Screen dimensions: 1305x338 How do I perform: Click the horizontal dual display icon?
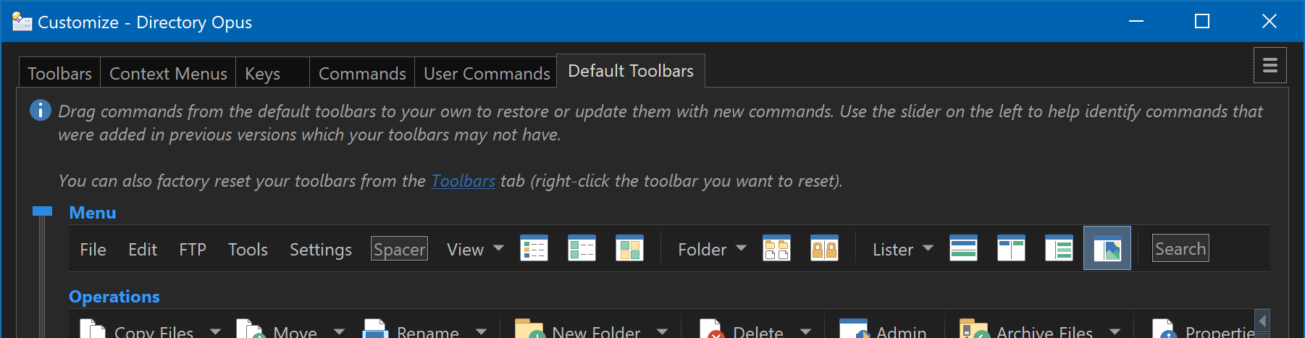pyautogui.click(x=964, y=248)
